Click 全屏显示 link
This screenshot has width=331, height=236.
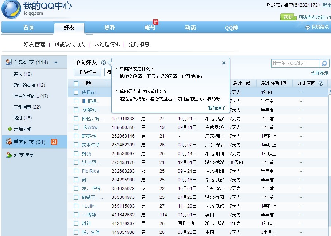pyautogui.click(x=320, y=73)
